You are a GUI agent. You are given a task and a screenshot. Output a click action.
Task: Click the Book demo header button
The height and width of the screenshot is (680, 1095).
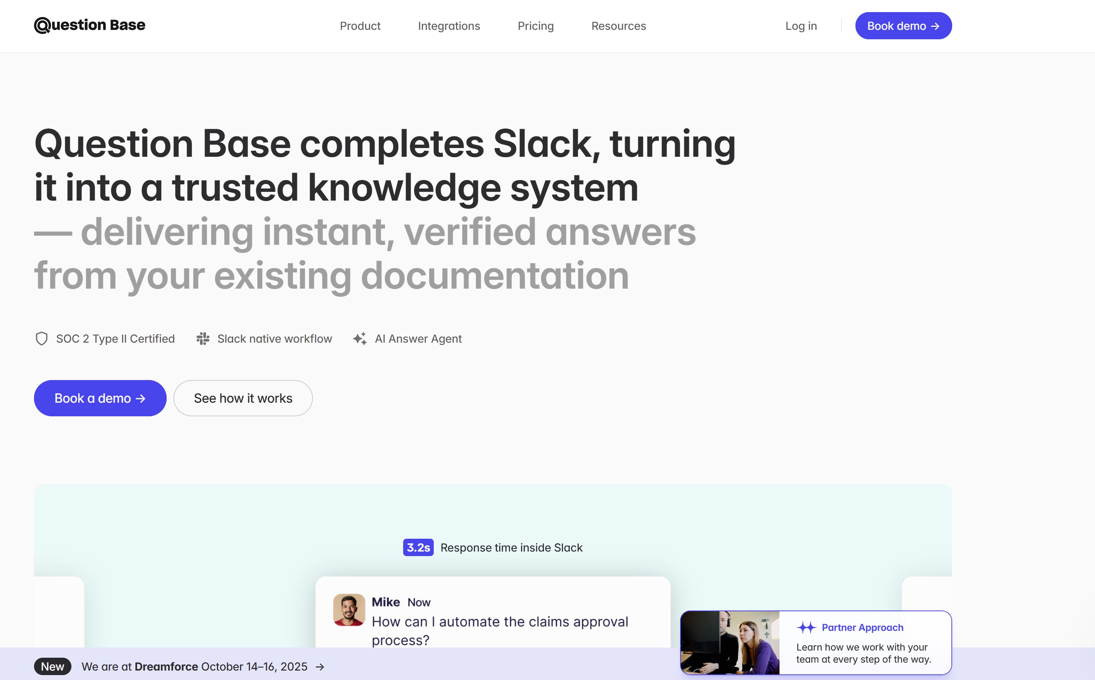(903, 26)
